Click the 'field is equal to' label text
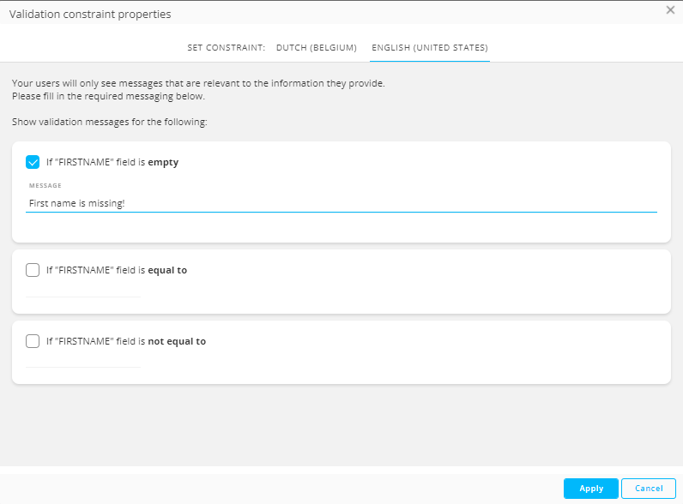 tap(117, 270)
